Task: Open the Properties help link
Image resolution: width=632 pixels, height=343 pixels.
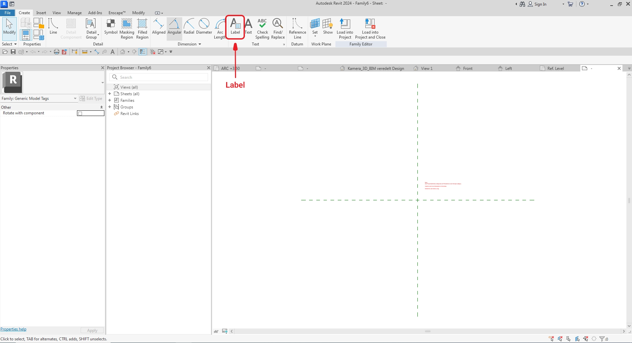Action: (x=13, y=329)
